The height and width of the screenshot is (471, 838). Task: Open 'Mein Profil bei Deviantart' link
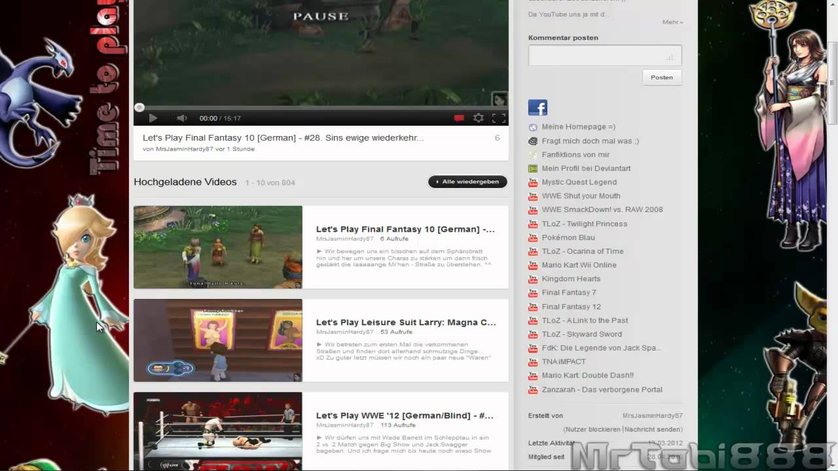point(587,168)
